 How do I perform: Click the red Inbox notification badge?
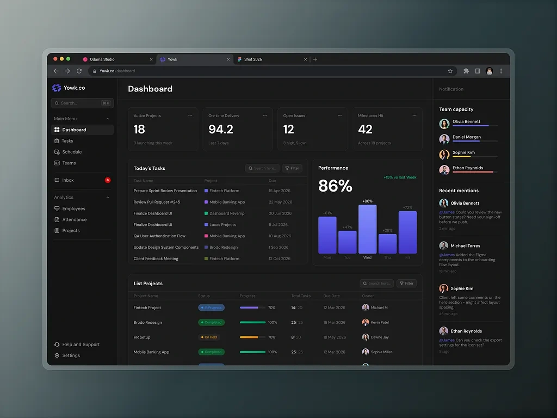[108, 180]
